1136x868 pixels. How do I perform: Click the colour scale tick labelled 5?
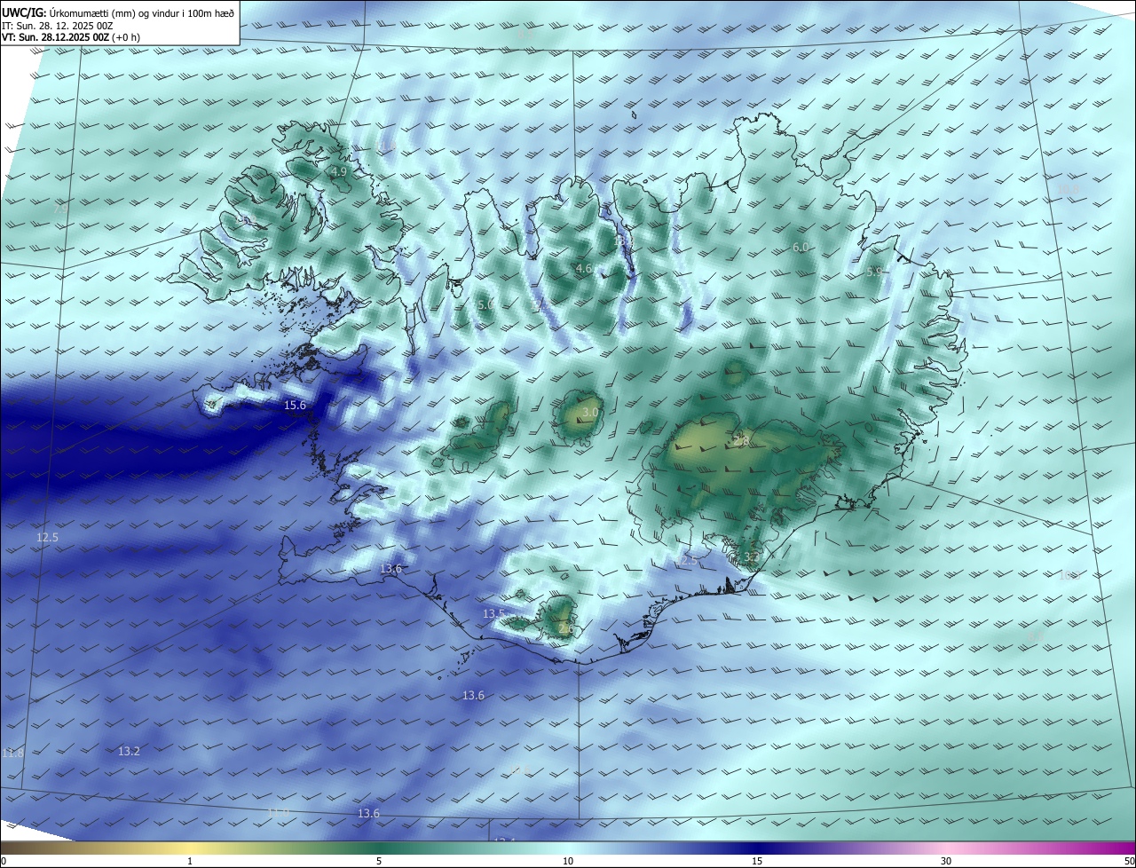click(379, 861)
